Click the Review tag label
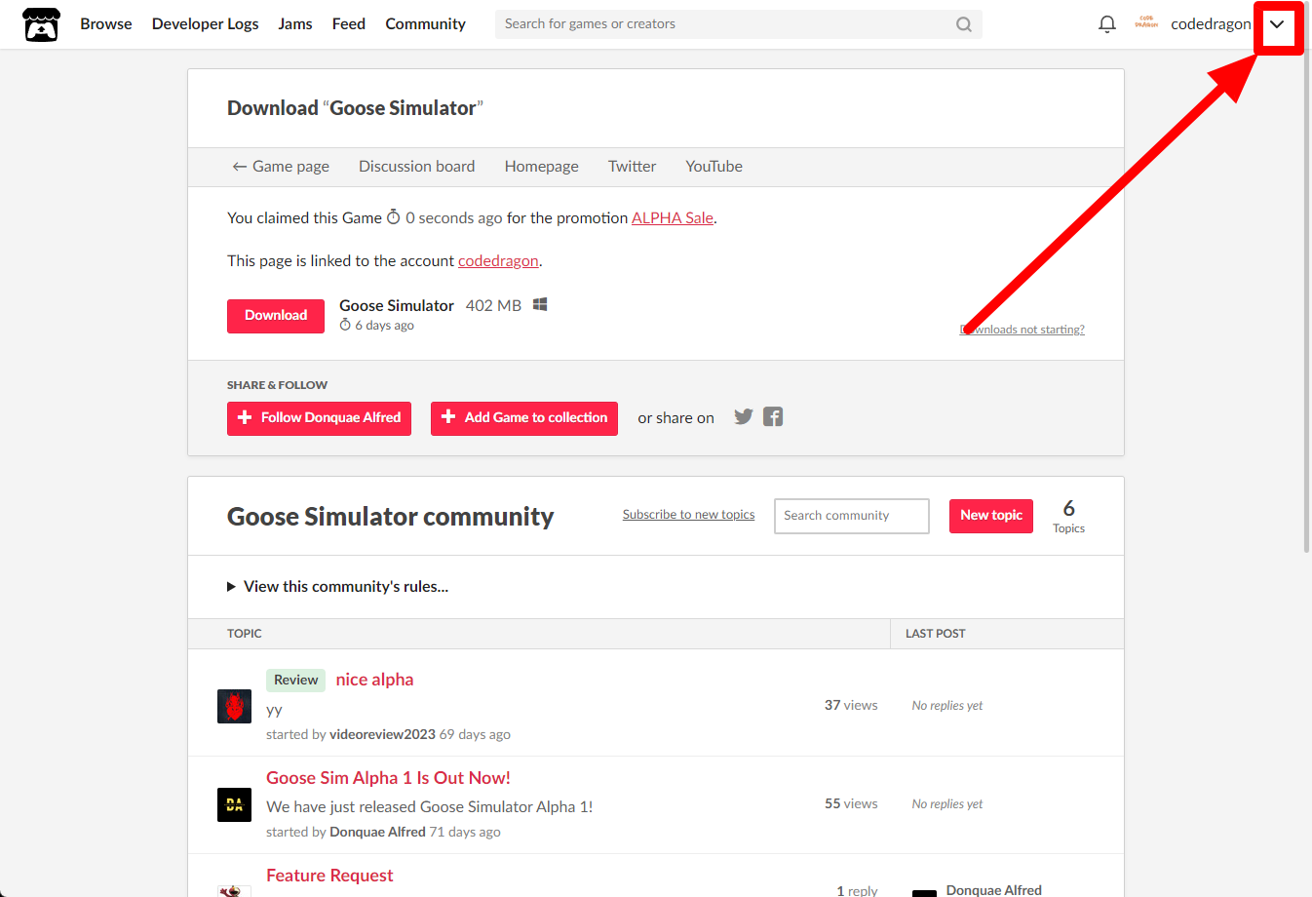 [x=296, y=680]
